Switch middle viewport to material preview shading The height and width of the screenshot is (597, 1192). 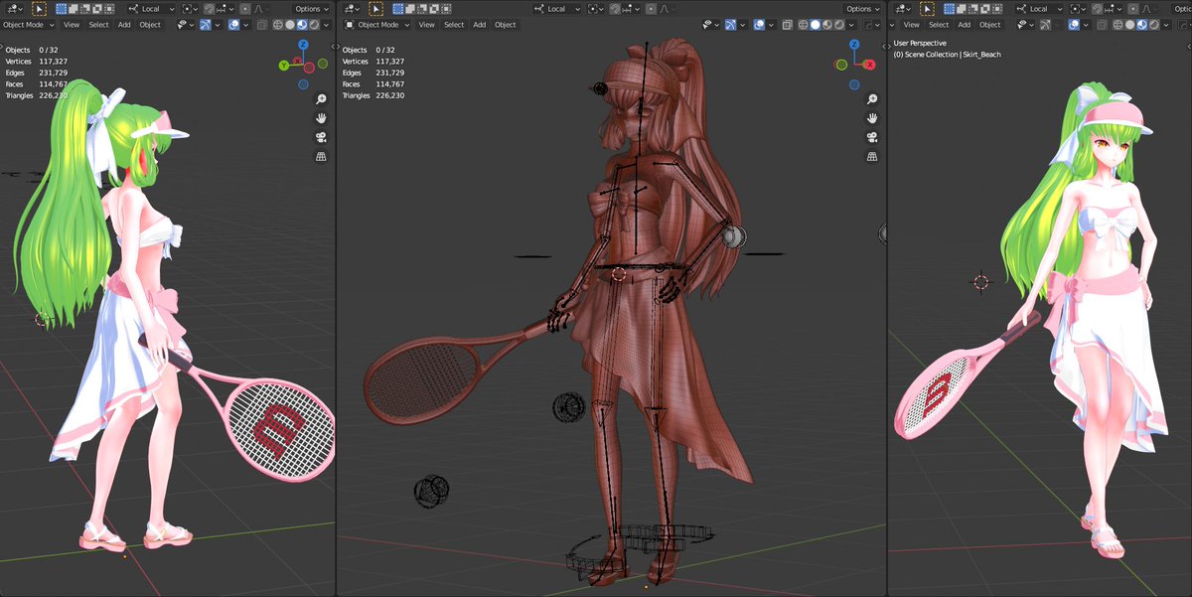[x=827, y=25]
